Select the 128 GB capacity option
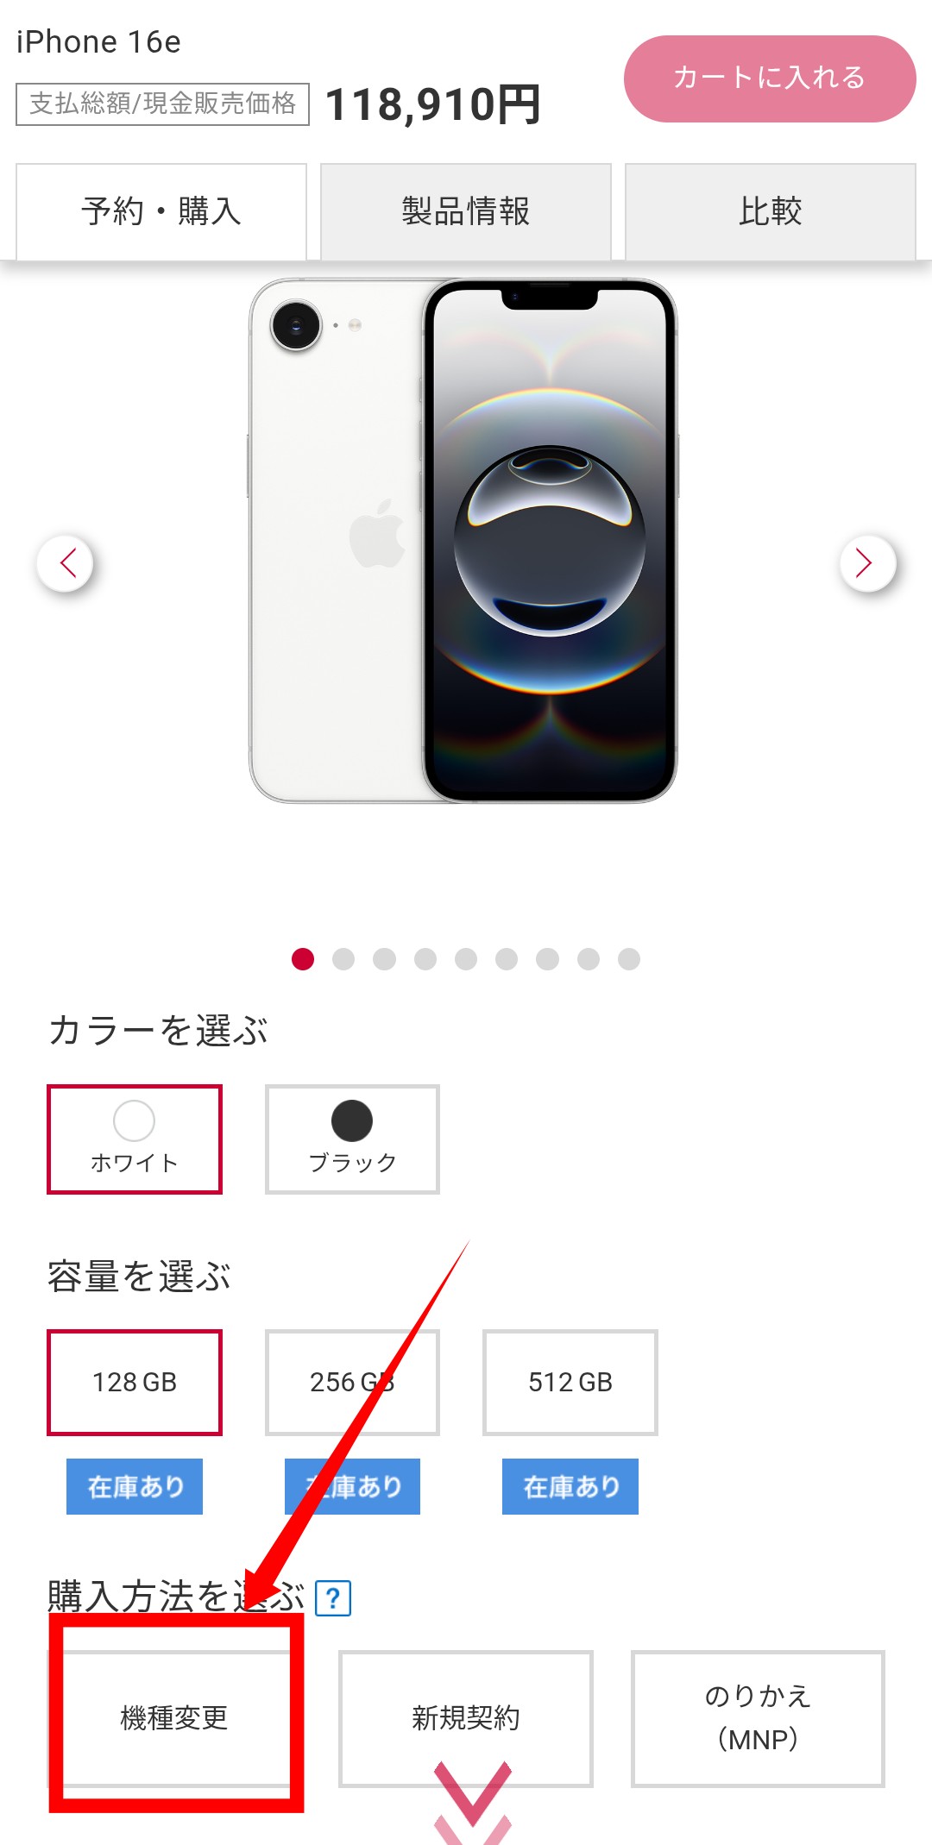 (x=135, y=1382)
